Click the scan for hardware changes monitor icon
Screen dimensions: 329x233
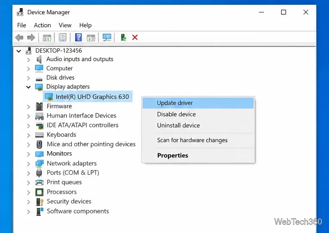[x=107, y=38]
